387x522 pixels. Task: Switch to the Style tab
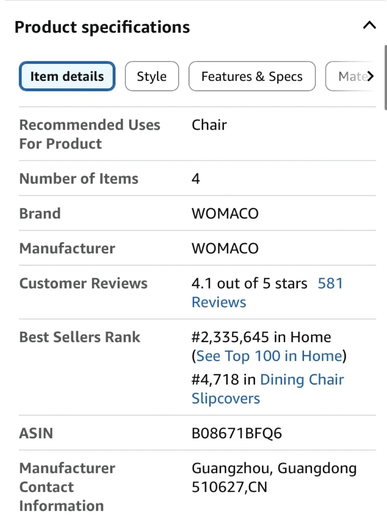(151, 76)
